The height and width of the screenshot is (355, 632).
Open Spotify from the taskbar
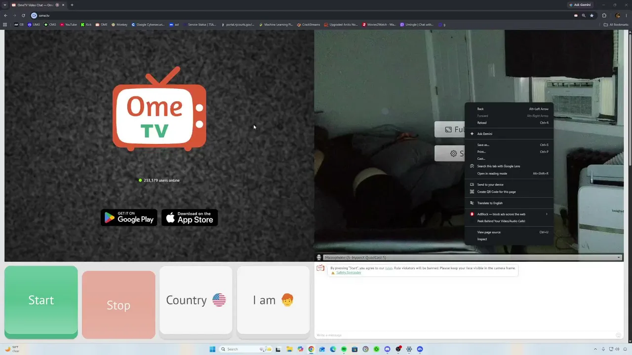[344, 349]
